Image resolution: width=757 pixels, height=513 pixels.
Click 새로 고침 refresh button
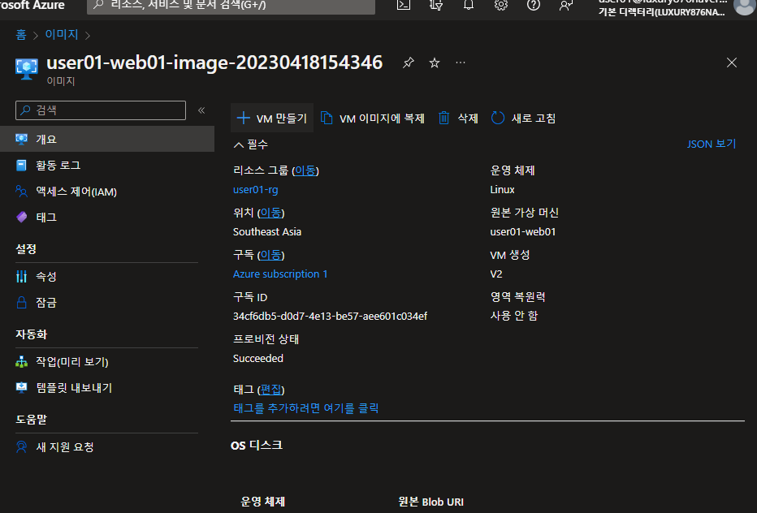click(523, 119)
